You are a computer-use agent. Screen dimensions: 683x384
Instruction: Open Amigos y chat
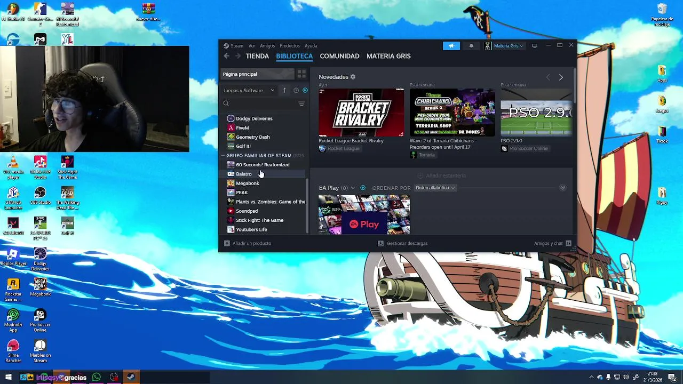[x=553, y=243]
